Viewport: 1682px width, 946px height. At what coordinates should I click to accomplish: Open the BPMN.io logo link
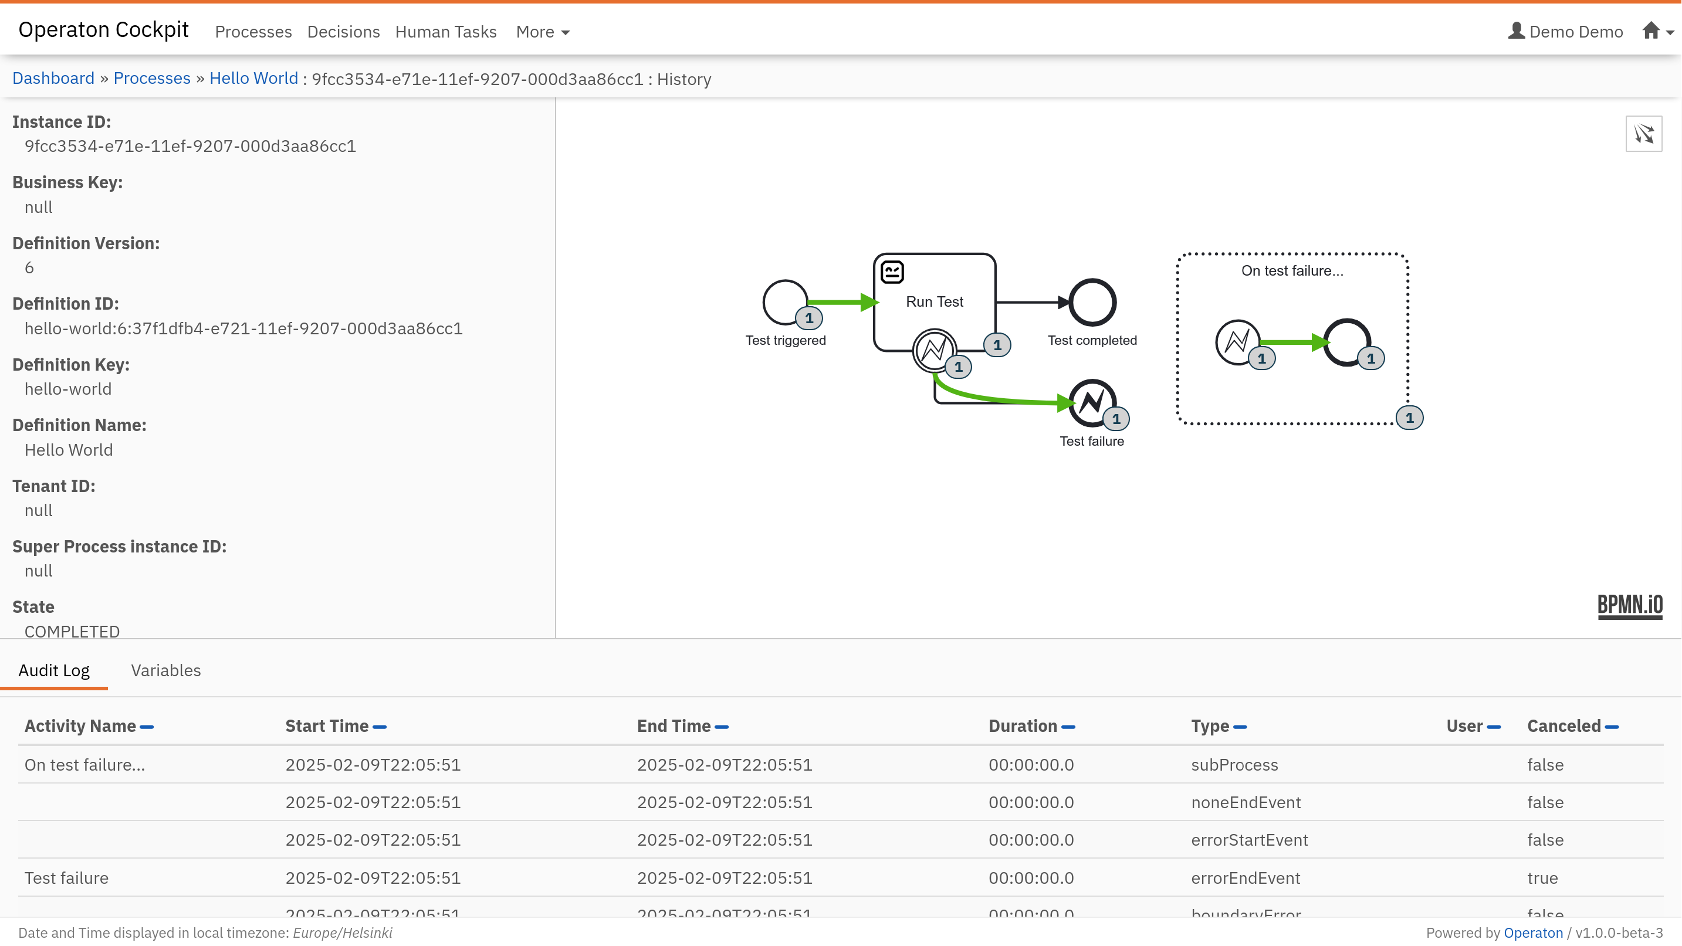1630,606
